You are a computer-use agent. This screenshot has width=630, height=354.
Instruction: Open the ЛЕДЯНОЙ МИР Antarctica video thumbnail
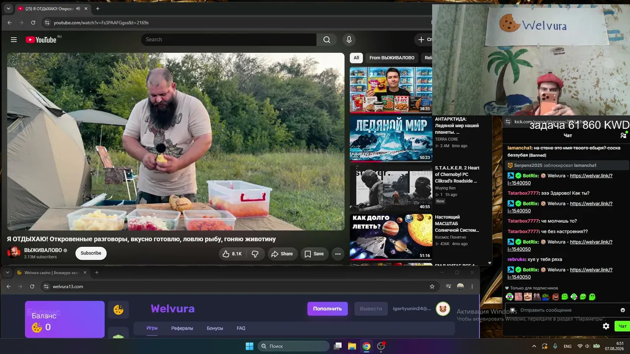[x=391, y=139]
